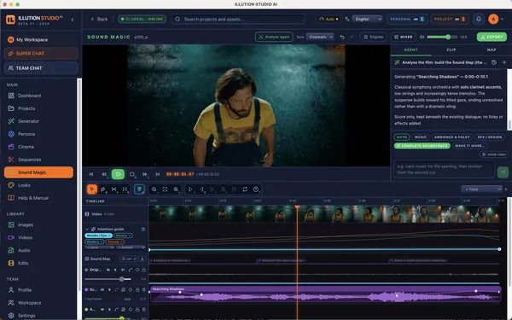Open the Cinematic sync dropdown

[320, 37]
